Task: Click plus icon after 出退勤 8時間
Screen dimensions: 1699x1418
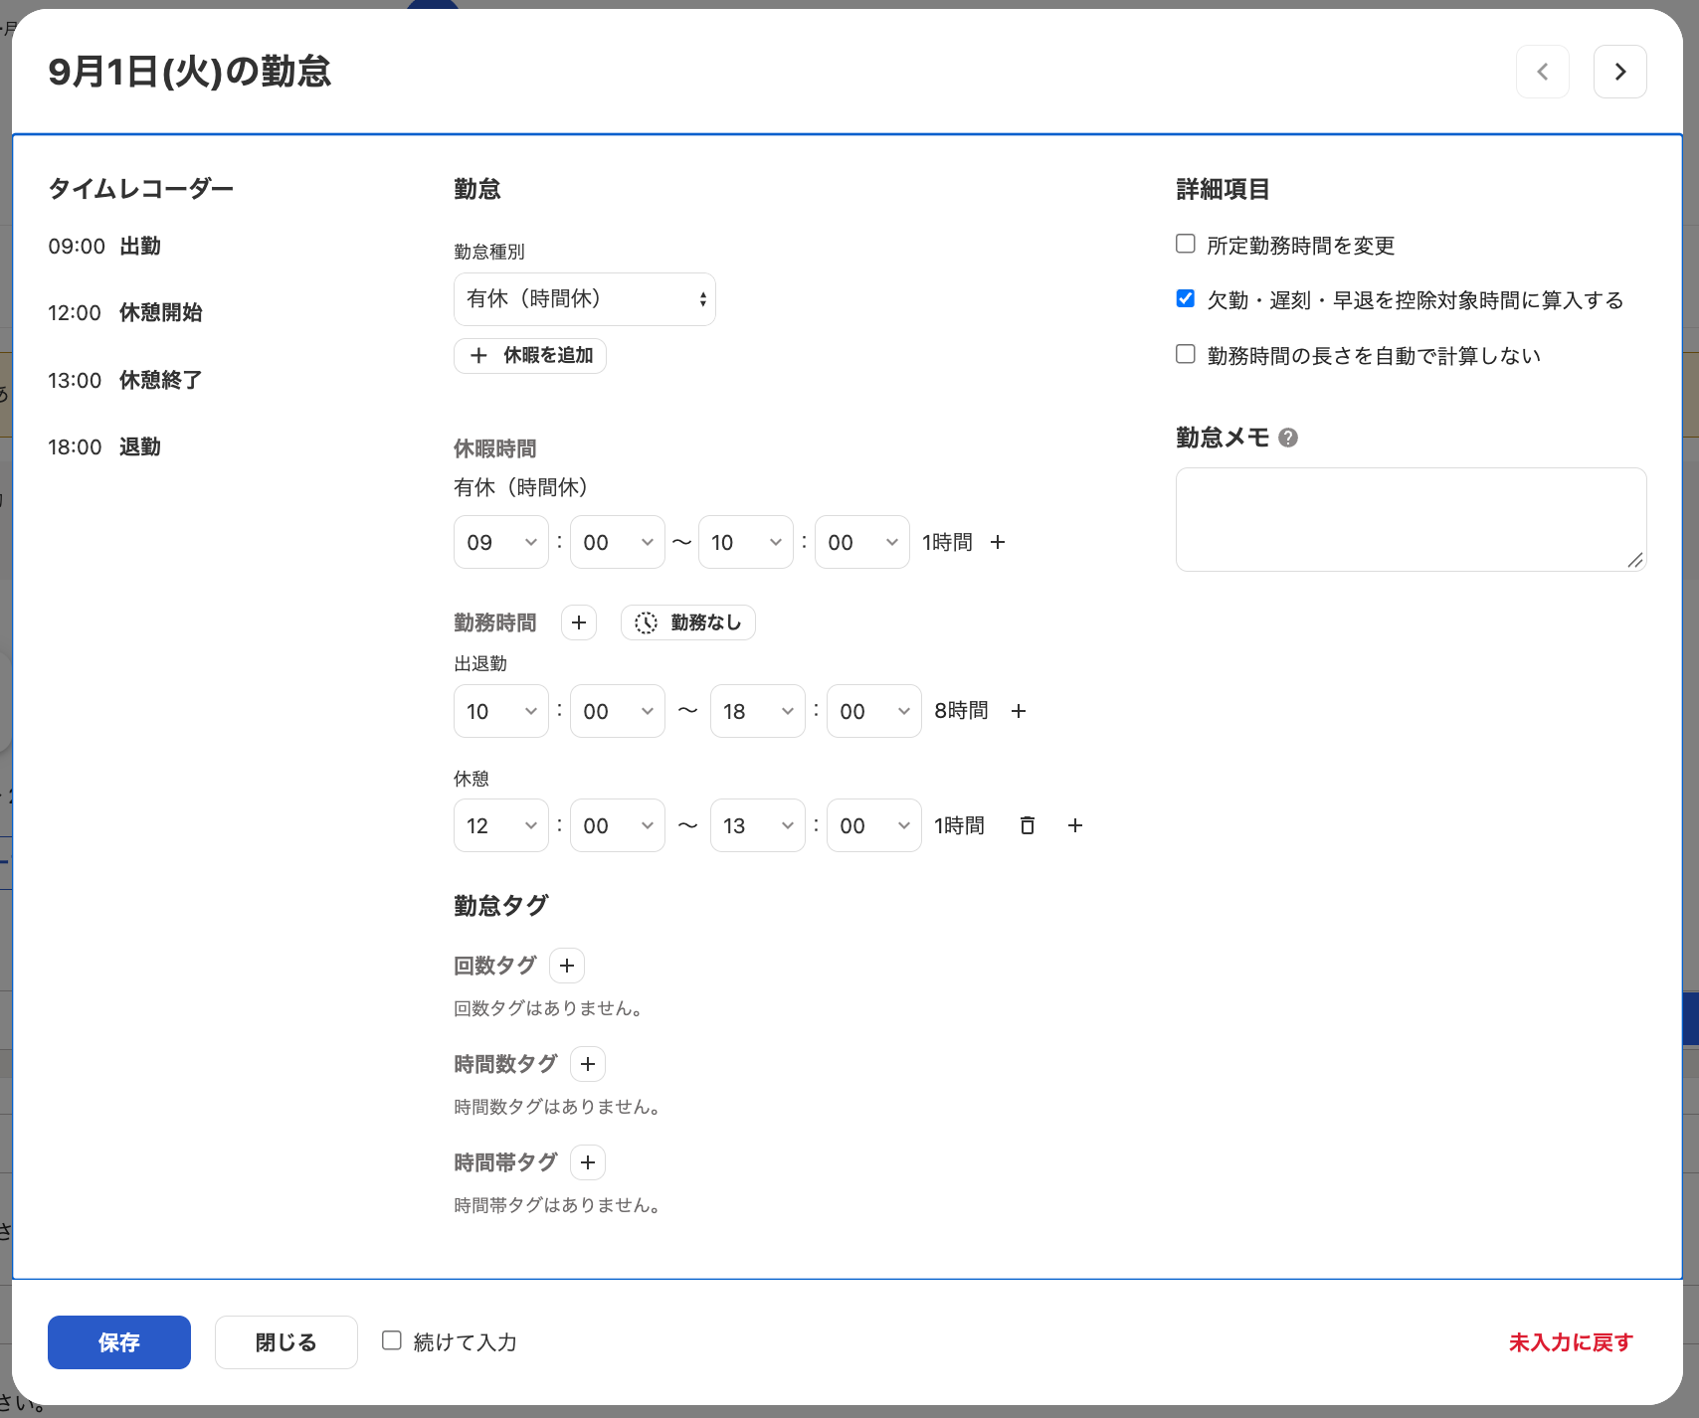Action: [x=1019, y=711]
